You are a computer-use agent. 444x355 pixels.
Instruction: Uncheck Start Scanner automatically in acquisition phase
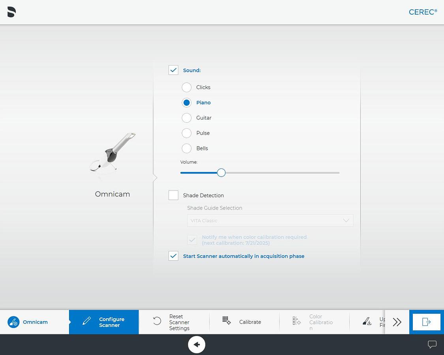[x=173, y=256]
